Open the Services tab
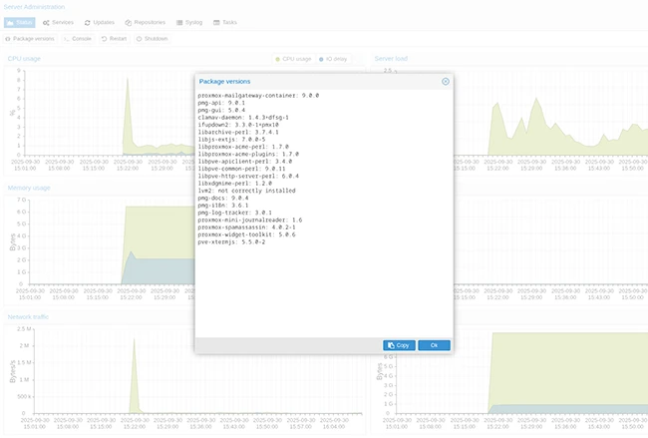Screen dimensions: 648x438 tap(58, 21)
